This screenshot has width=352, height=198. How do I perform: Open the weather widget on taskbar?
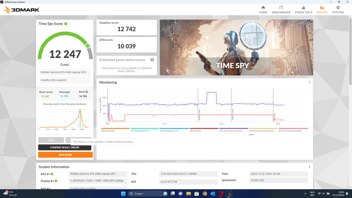coord(10,194)
